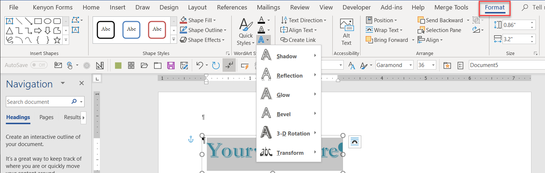Click the Undo button
Screen dimensions: 545x173
[199, 66]
